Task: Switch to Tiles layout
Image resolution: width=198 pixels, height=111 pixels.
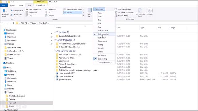Action: [x=29, y=15]
